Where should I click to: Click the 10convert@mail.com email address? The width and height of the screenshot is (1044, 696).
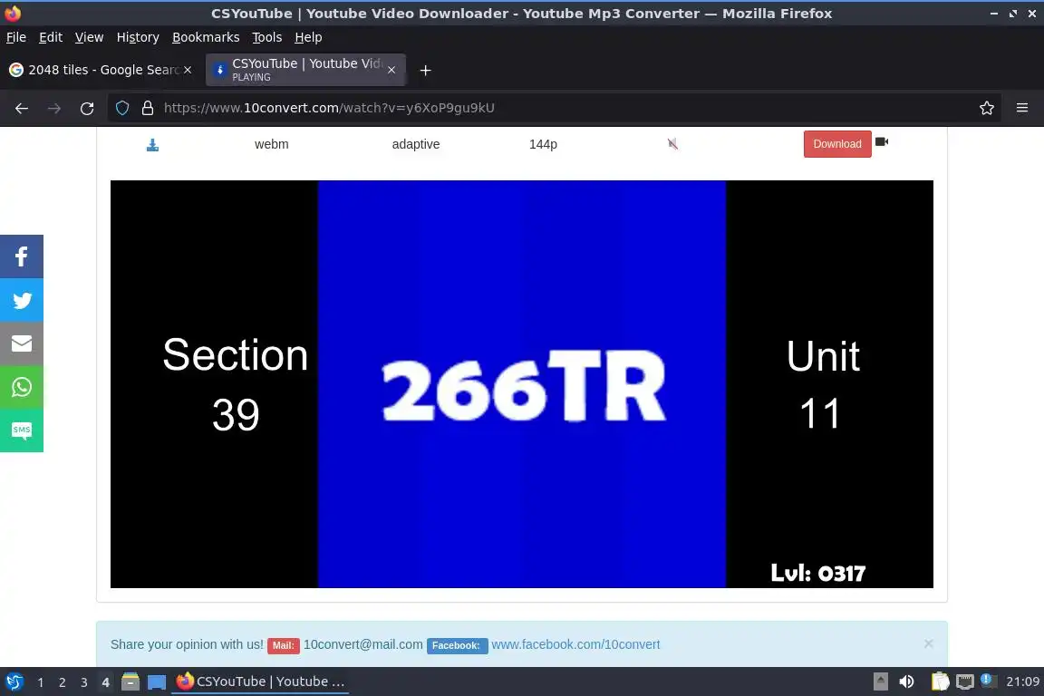[x=362, y=644]
